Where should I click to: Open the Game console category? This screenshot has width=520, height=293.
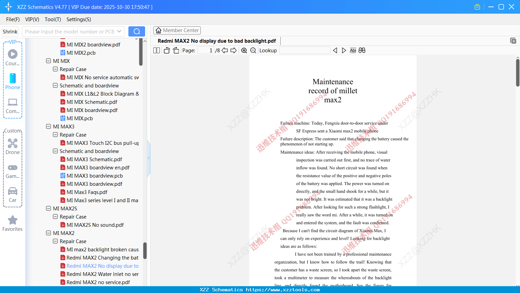[x=13, y=171]
